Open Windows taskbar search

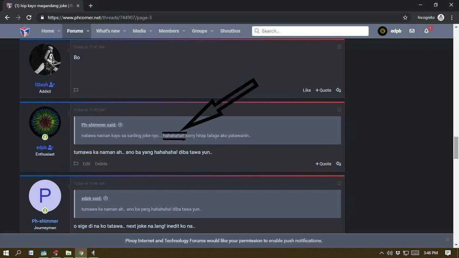coord(18,253)
